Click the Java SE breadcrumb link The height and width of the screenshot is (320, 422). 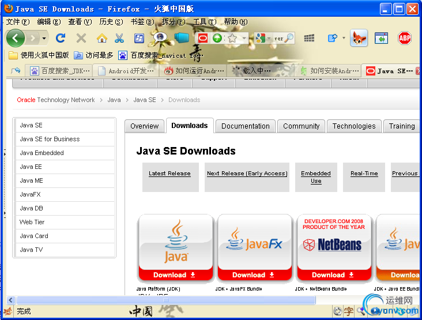145,100
